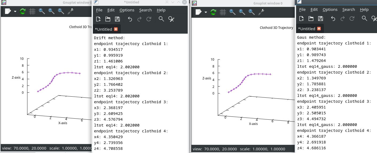This screenshot has width=377, height=153.
Task: Click window menu icon of left Gnuplot title bar
Action: click(x=4, y=3)
